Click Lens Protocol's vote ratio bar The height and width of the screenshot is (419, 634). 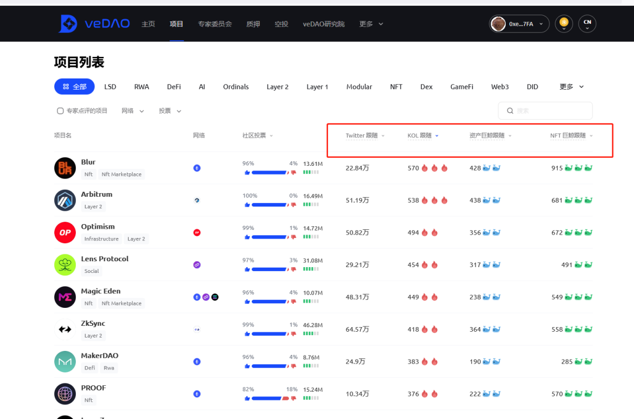click(x=270, y=269)
